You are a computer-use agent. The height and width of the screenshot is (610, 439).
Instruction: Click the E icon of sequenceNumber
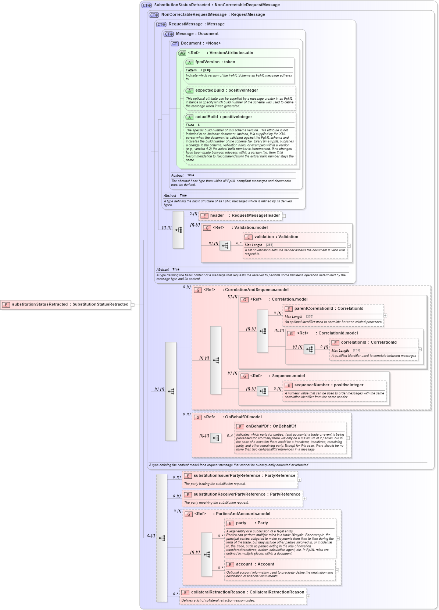tap(289, 386)
